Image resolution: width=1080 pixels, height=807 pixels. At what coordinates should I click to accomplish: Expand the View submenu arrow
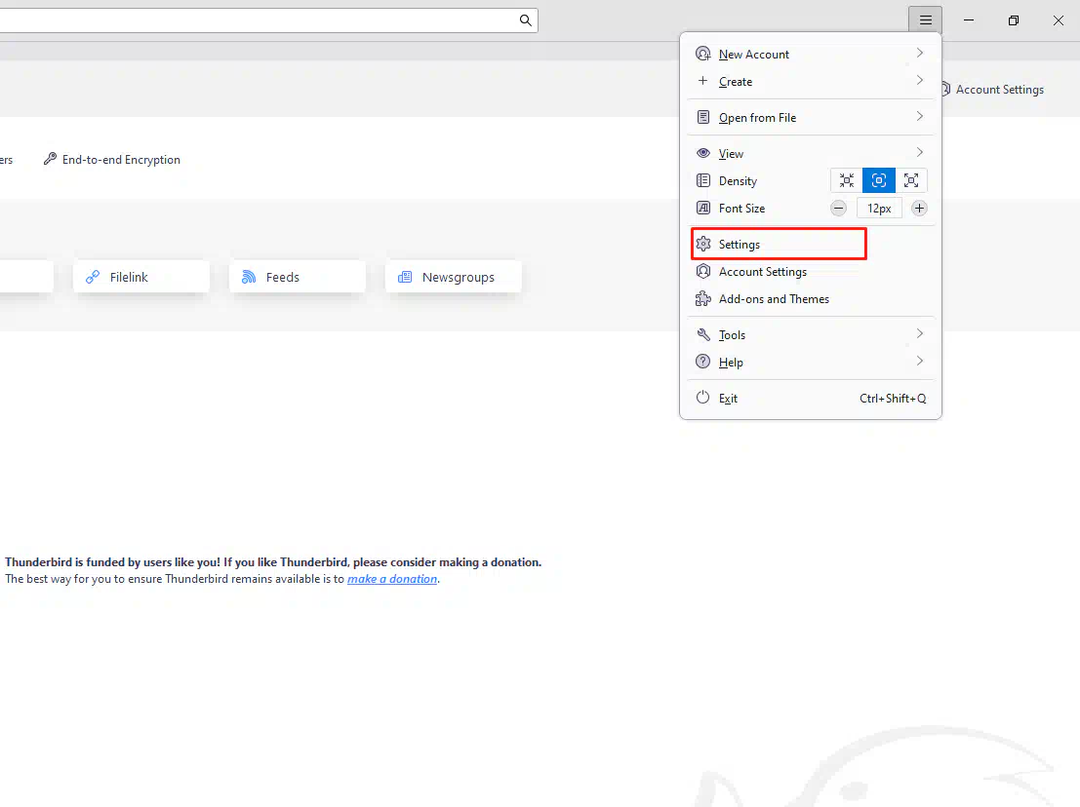pos(920,152)
